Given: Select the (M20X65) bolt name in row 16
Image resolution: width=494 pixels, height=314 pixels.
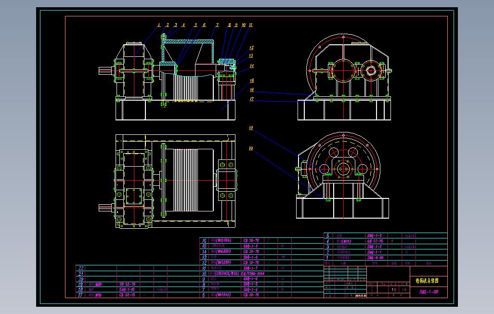Looking at the screenshot, I should tap(224, 240).
